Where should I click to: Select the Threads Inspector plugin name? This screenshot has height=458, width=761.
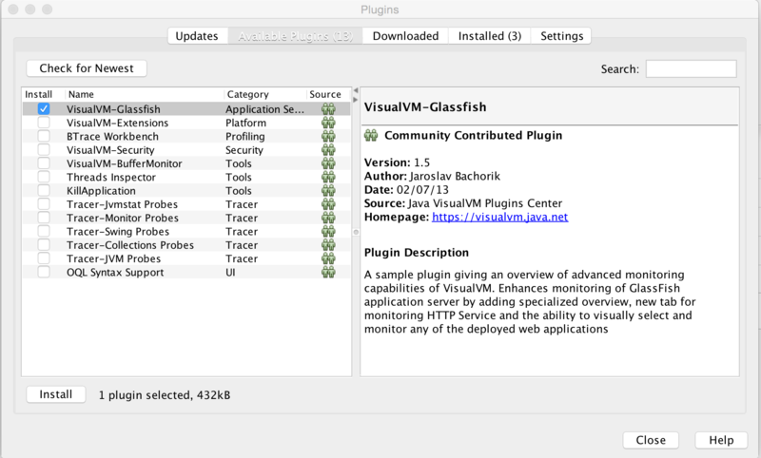click(x=111, y=177)
